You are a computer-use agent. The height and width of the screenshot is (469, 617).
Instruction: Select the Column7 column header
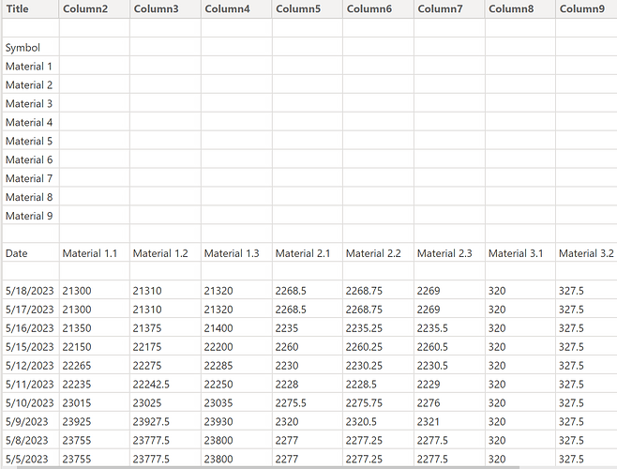coord(449,8)
